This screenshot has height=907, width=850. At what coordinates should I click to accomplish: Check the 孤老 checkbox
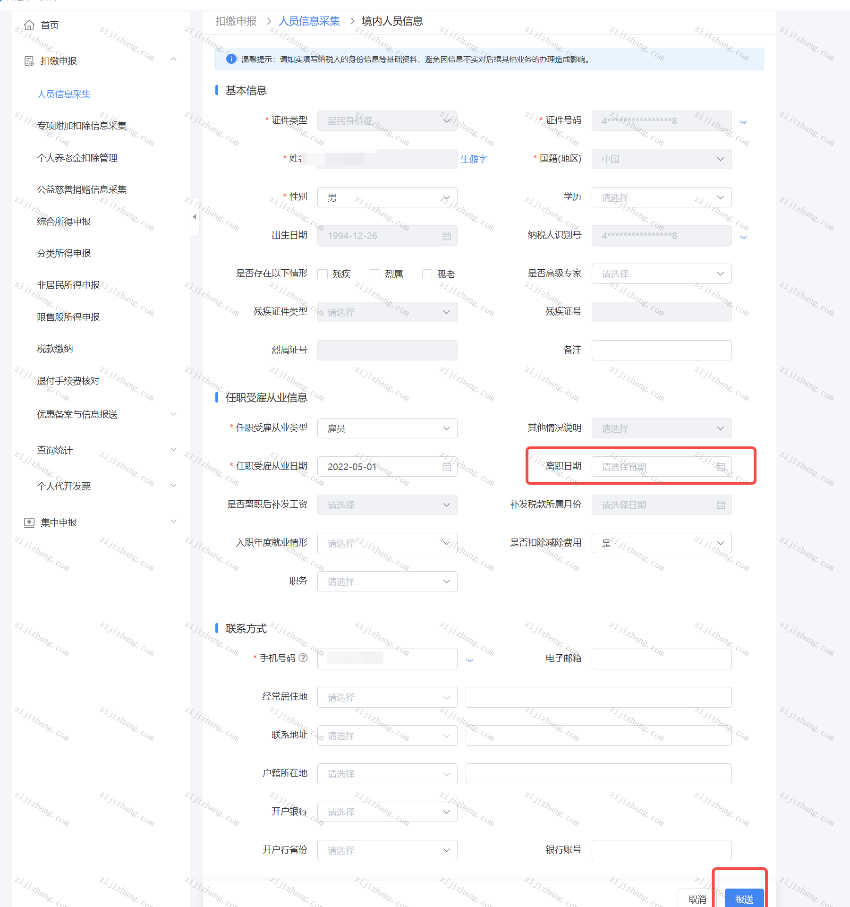(427, 274)
